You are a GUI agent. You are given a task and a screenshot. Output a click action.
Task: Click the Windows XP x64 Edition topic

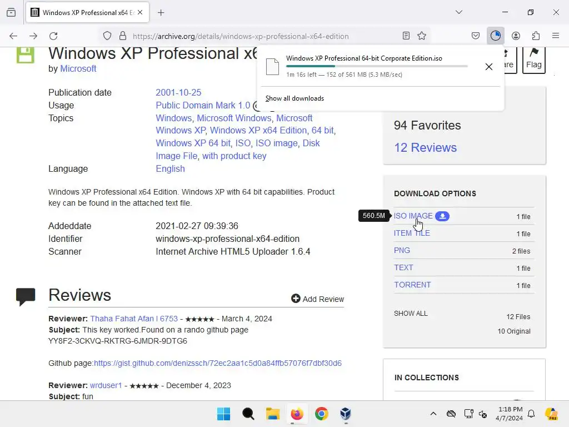tap(258, 130)
